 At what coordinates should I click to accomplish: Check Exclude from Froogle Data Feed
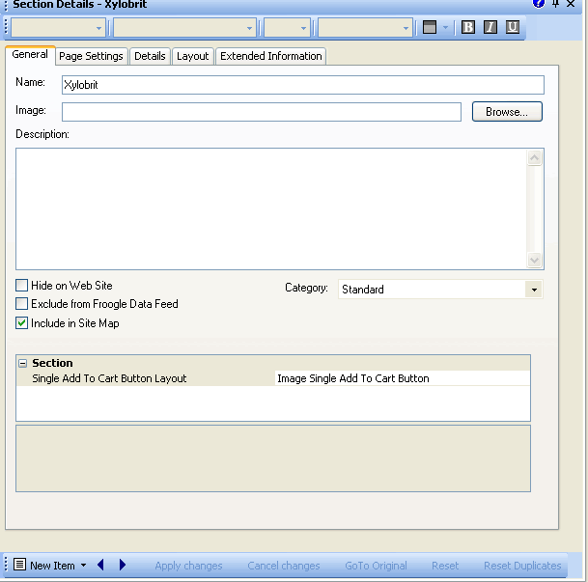22,304
